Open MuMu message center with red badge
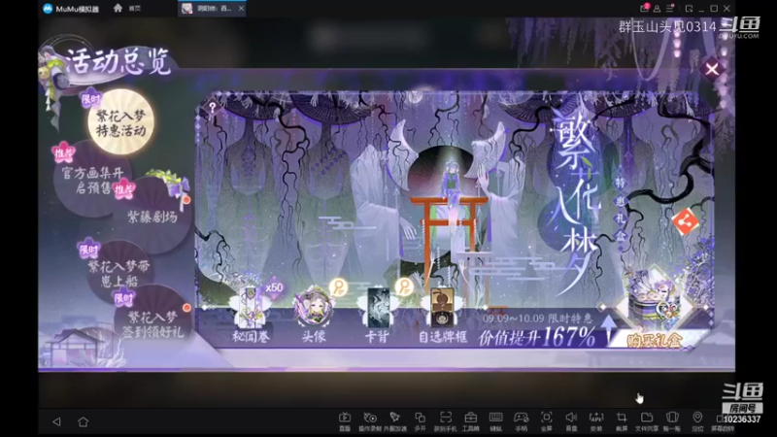 pos(644,8)
